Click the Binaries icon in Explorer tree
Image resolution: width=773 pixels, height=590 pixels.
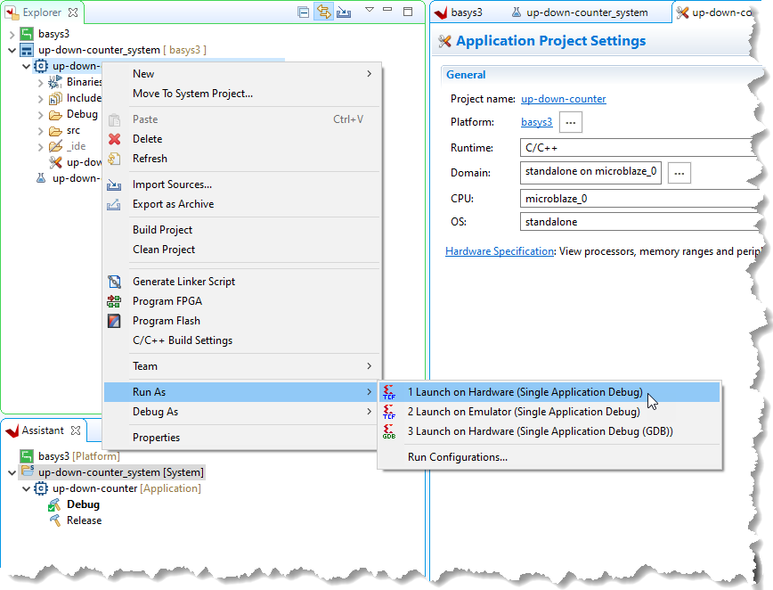(55, 82)
